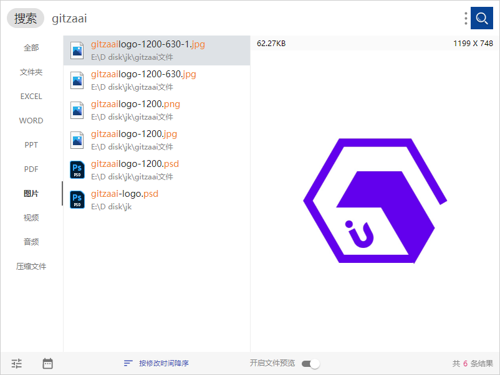Click the blue magnifier search button
The image size is (500, 375).
(x=481, y=18)
